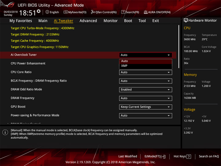Open MyFavorite(F3) list icon

point(65,12)
